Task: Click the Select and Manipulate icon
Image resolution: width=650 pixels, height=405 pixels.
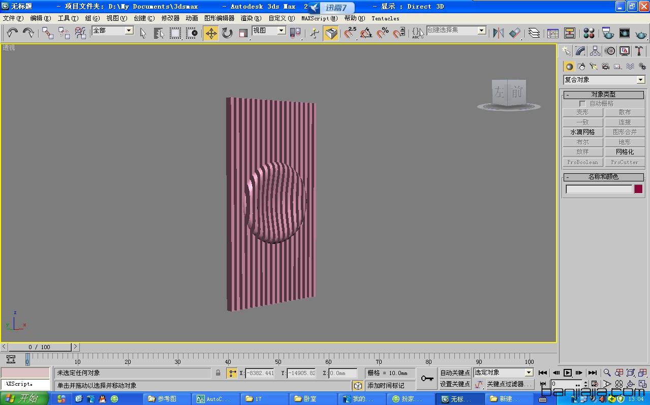Action: tap(315, 33)
